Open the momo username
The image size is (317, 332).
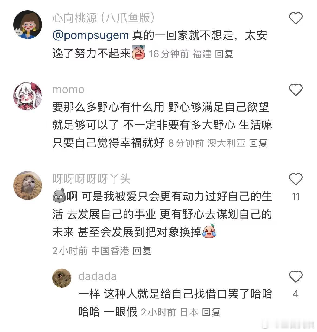tap(68, 90)
